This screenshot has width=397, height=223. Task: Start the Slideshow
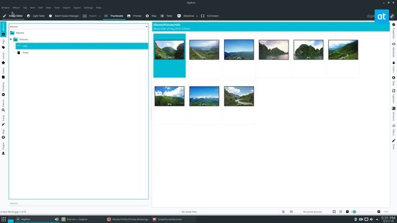pyautogui.click(x=186, y=16)
